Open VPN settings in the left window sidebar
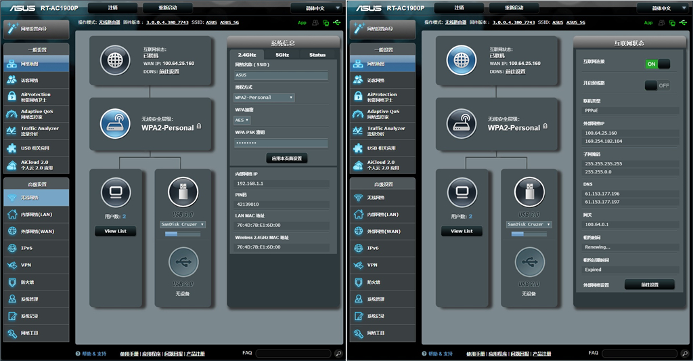 pos(26,265)
